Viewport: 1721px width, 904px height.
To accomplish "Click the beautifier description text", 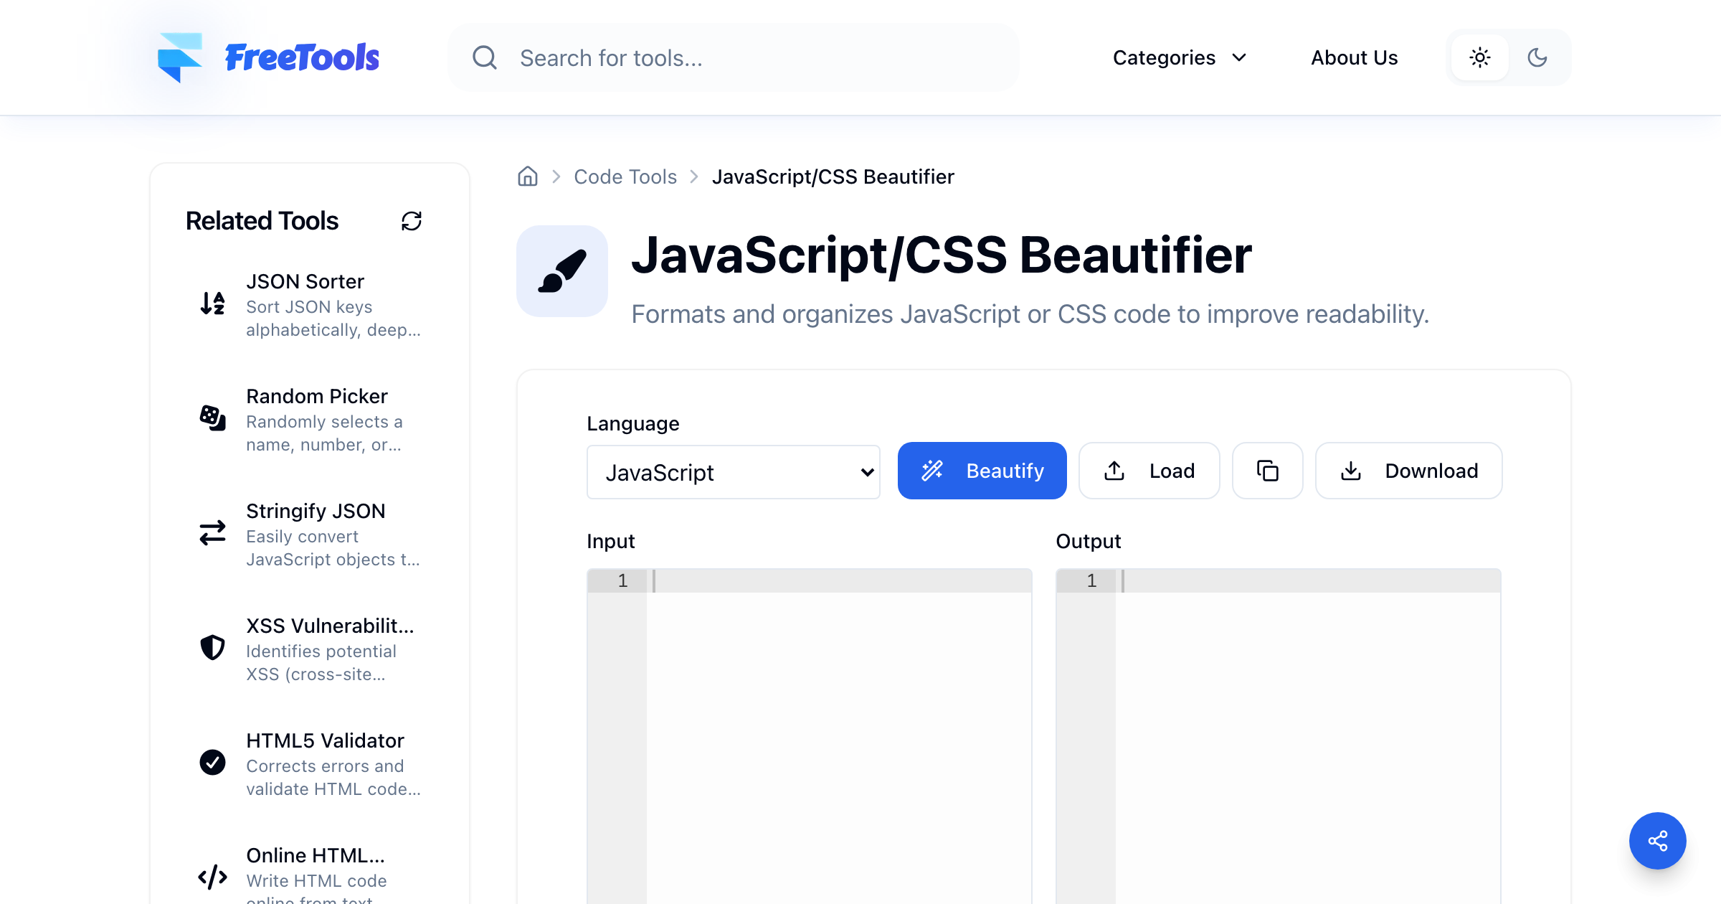I will [x=1030, y=314].
